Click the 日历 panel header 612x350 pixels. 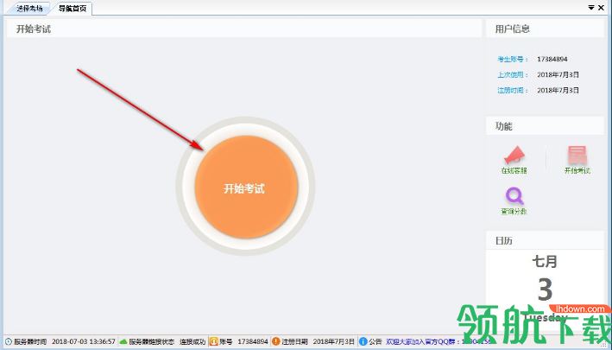(x=545, y=240)
